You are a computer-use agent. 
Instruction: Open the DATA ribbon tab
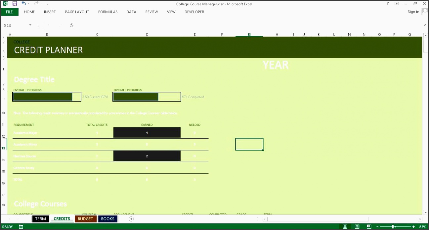click(131, 12)
